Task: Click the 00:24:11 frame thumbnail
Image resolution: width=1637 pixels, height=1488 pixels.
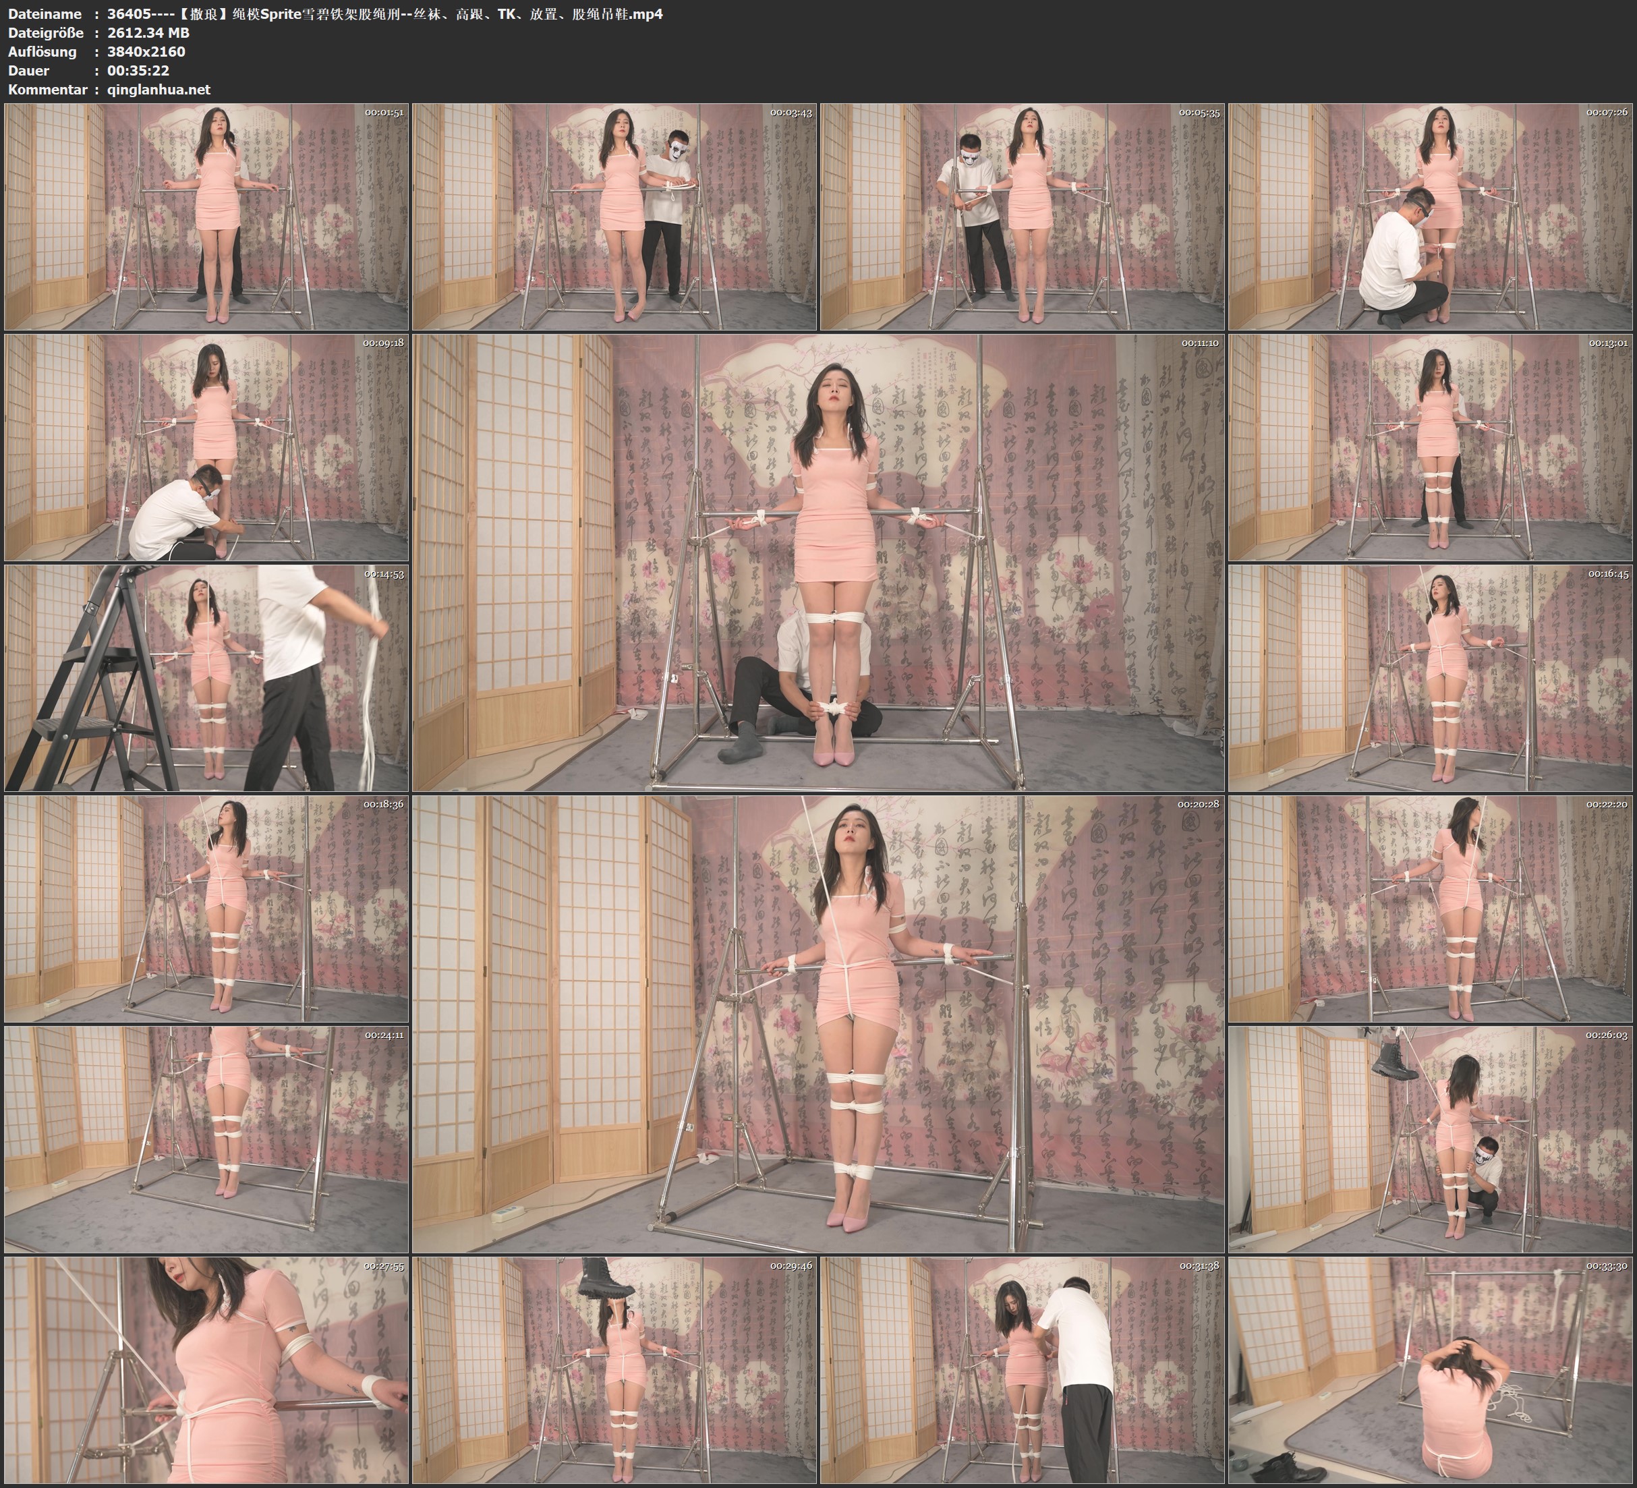Action: [x=206, y=1139]
